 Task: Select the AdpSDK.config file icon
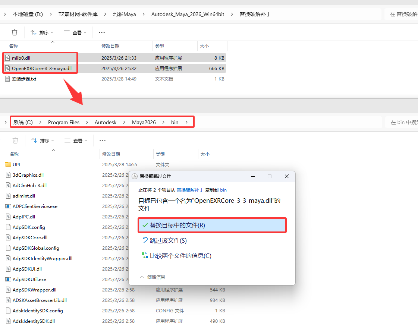8,227
